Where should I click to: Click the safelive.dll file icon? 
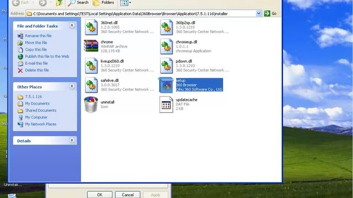pos(91,85)
